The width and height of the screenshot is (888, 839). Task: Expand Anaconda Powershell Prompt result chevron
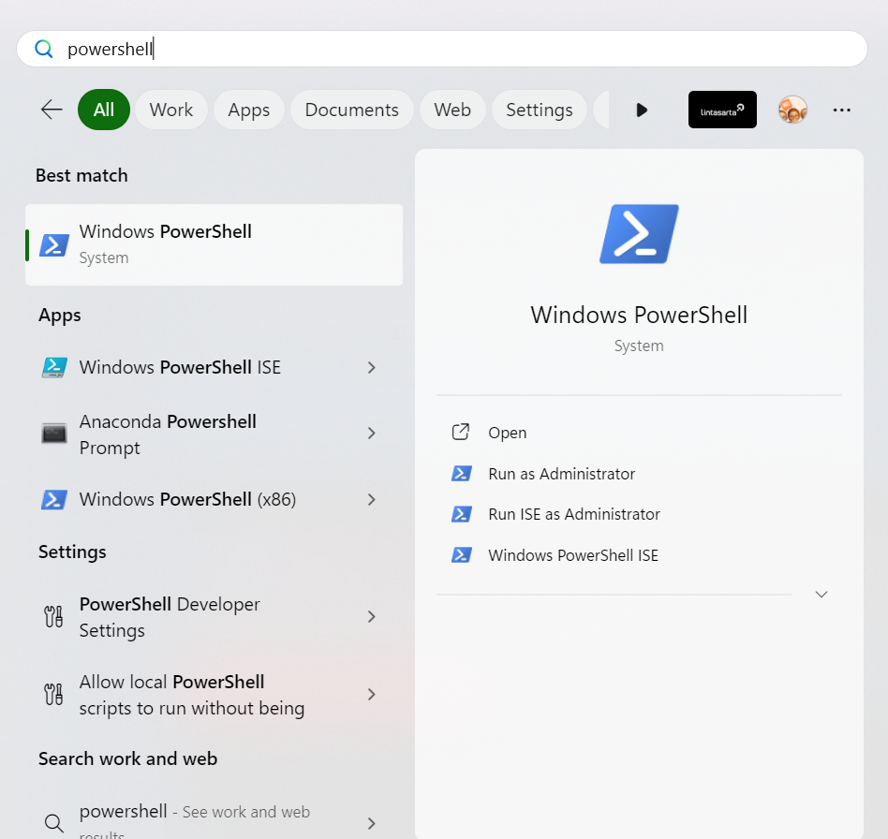pyautogui.click(x=372, y=434)
